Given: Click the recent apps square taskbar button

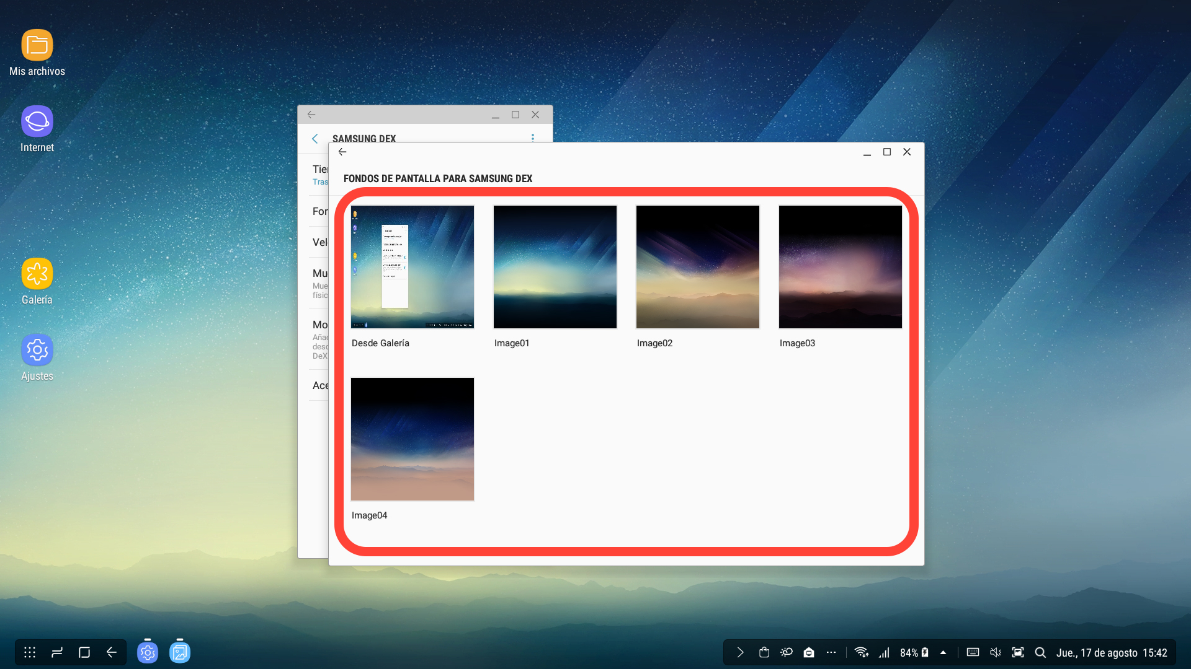Looking at the screenshot, I should (84, 652).
